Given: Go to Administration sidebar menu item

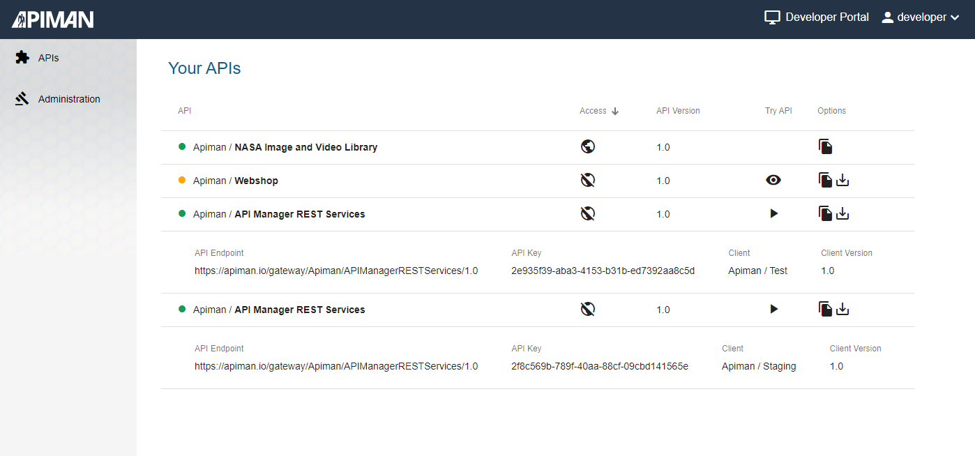Looking at the screenshot, I should click(68, 99).
